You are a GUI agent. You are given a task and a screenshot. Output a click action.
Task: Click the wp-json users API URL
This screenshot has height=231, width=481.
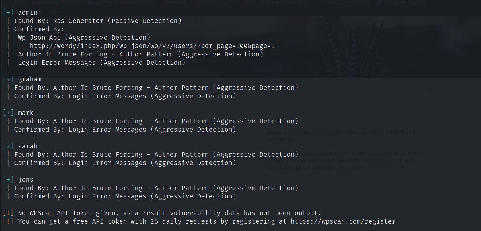[152, 46]
